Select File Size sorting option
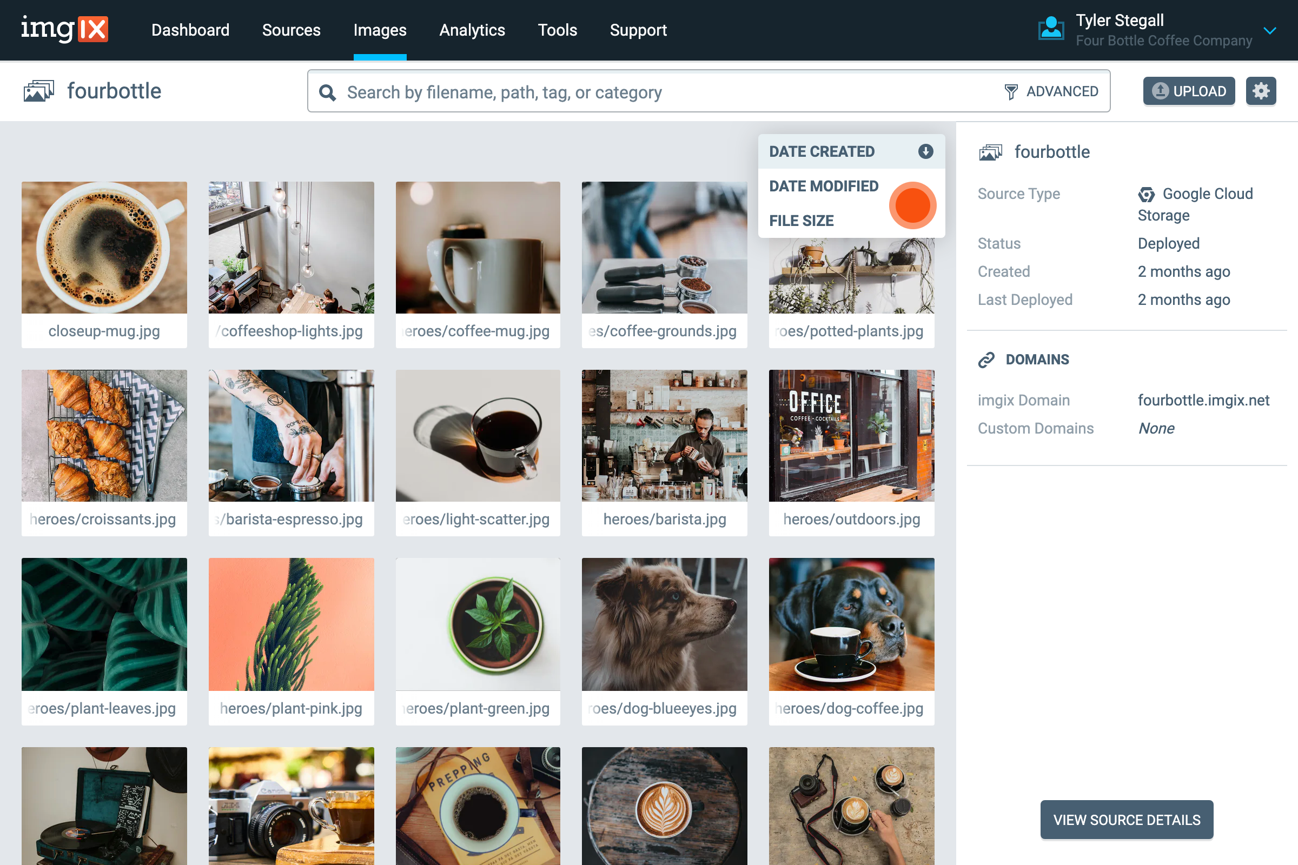 coord(802,220)
